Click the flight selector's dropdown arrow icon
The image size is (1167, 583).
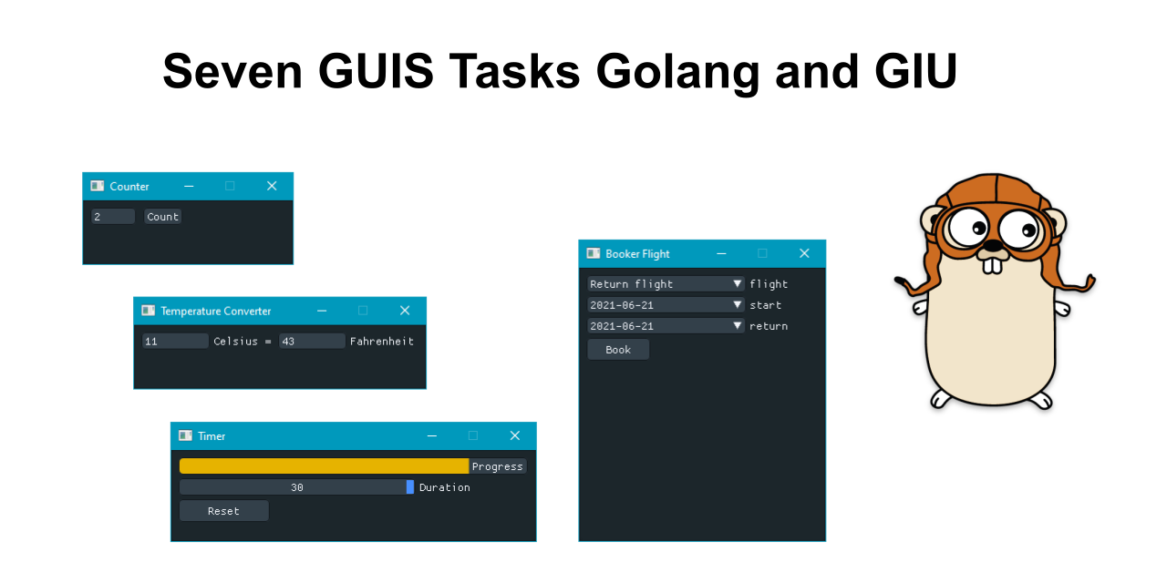(x=737, y=283)
